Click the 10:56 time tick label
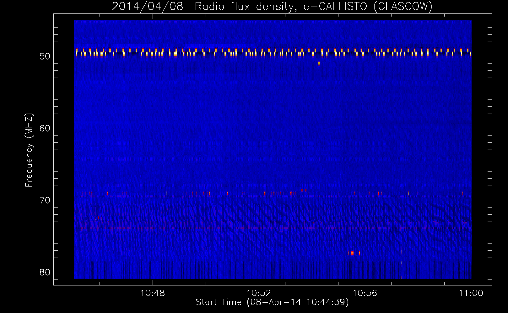This screenshot has height=313, width=508. click(x=365, y=293)
